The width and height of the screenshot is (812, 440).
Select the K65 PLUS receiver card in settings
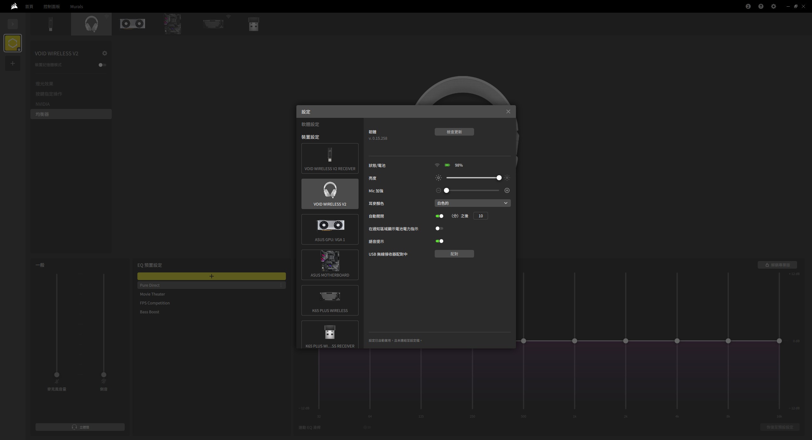point(330,335)
